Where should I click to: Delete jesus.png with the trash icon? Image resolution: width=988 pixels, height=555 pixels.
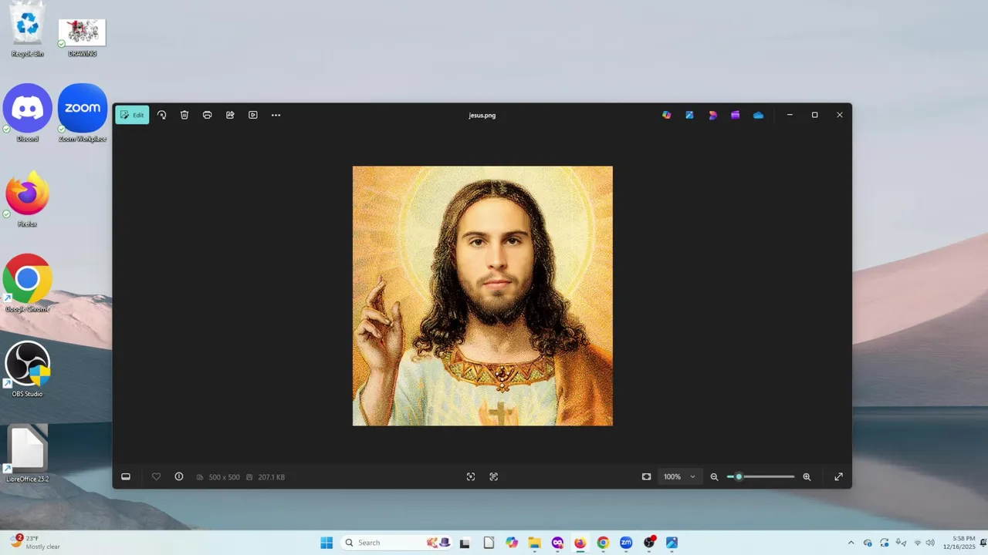pos(184,115)
